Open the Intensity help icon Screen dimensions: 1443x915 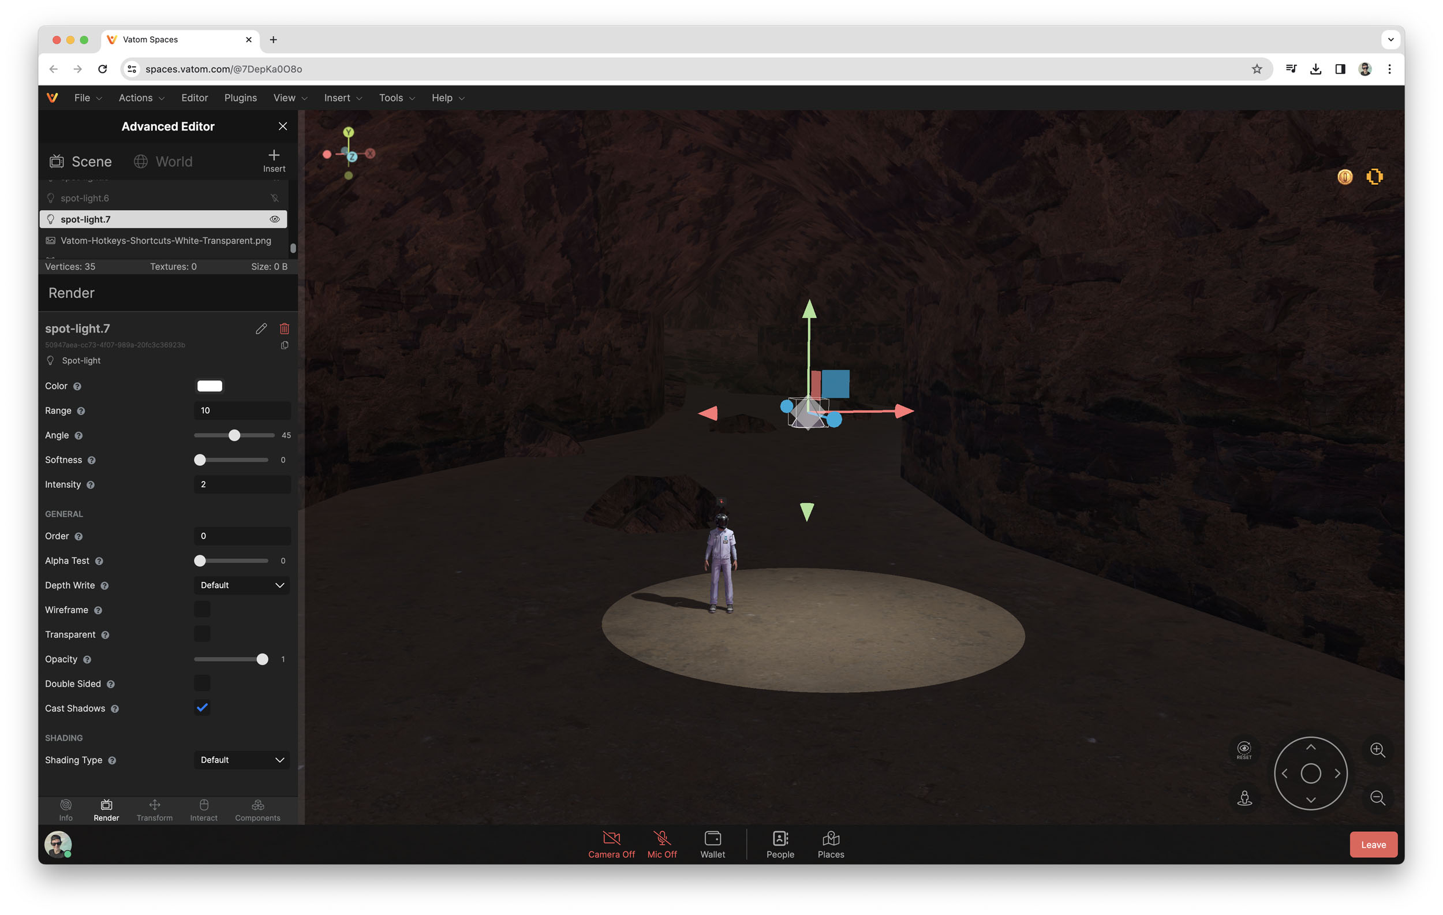pyautogui.click(x=91, y=485)
